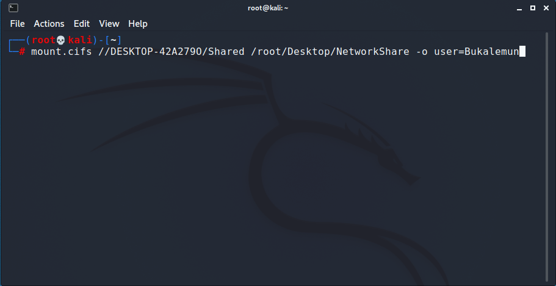
Task: Open the View menu
Action: 109,24
